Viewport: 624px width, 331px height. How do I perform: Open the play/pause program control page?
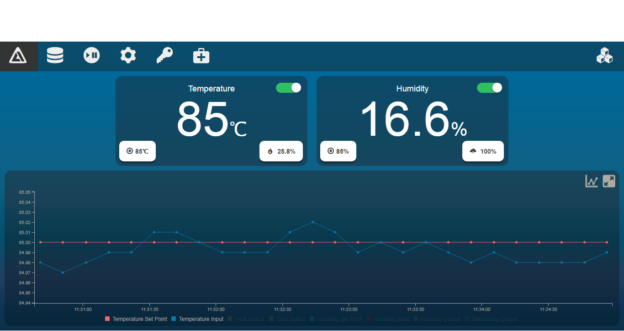92,56
